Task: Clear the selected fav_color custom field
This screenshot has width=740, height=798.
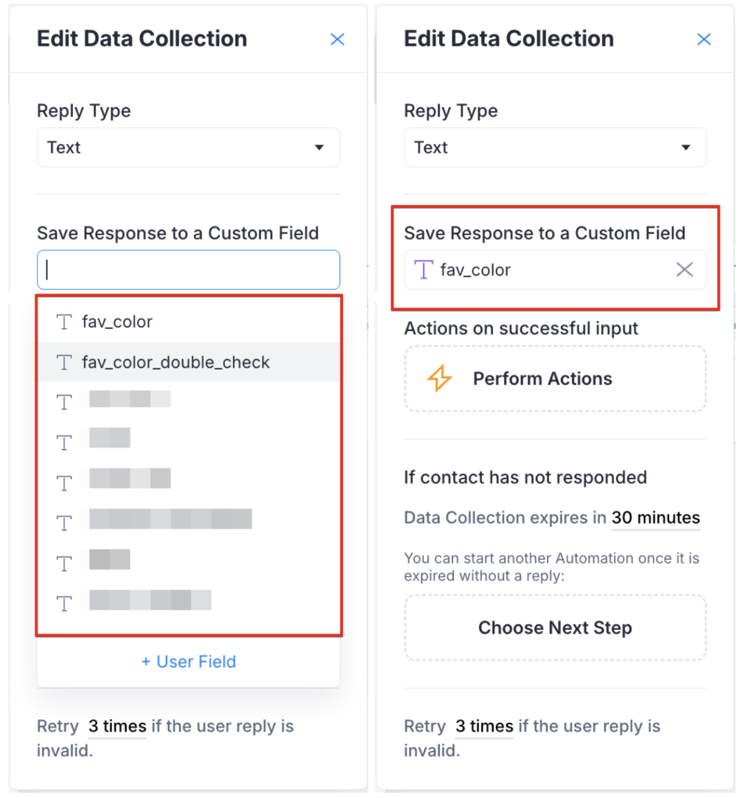Action: pyautogui.click(x=684, y=269)
